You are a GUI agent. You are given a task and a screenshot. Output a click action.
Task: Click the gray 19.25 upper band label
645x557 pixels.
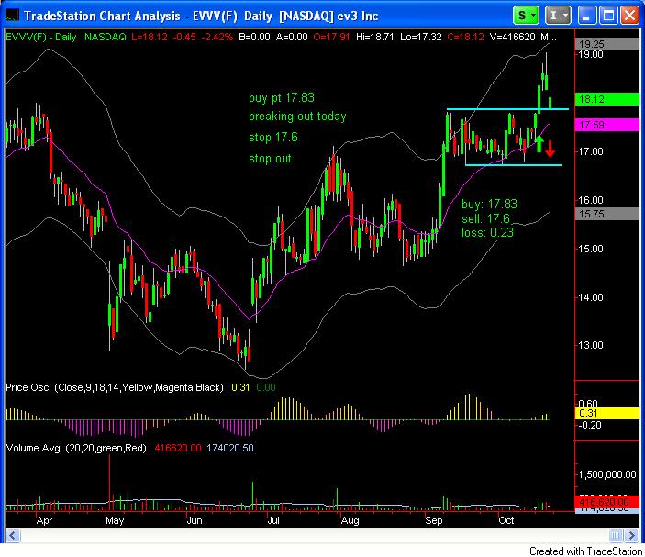(x=606, y=44)
